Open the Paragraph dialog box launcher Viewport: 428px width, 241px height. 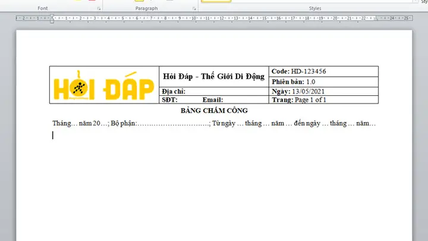(194, 9)
